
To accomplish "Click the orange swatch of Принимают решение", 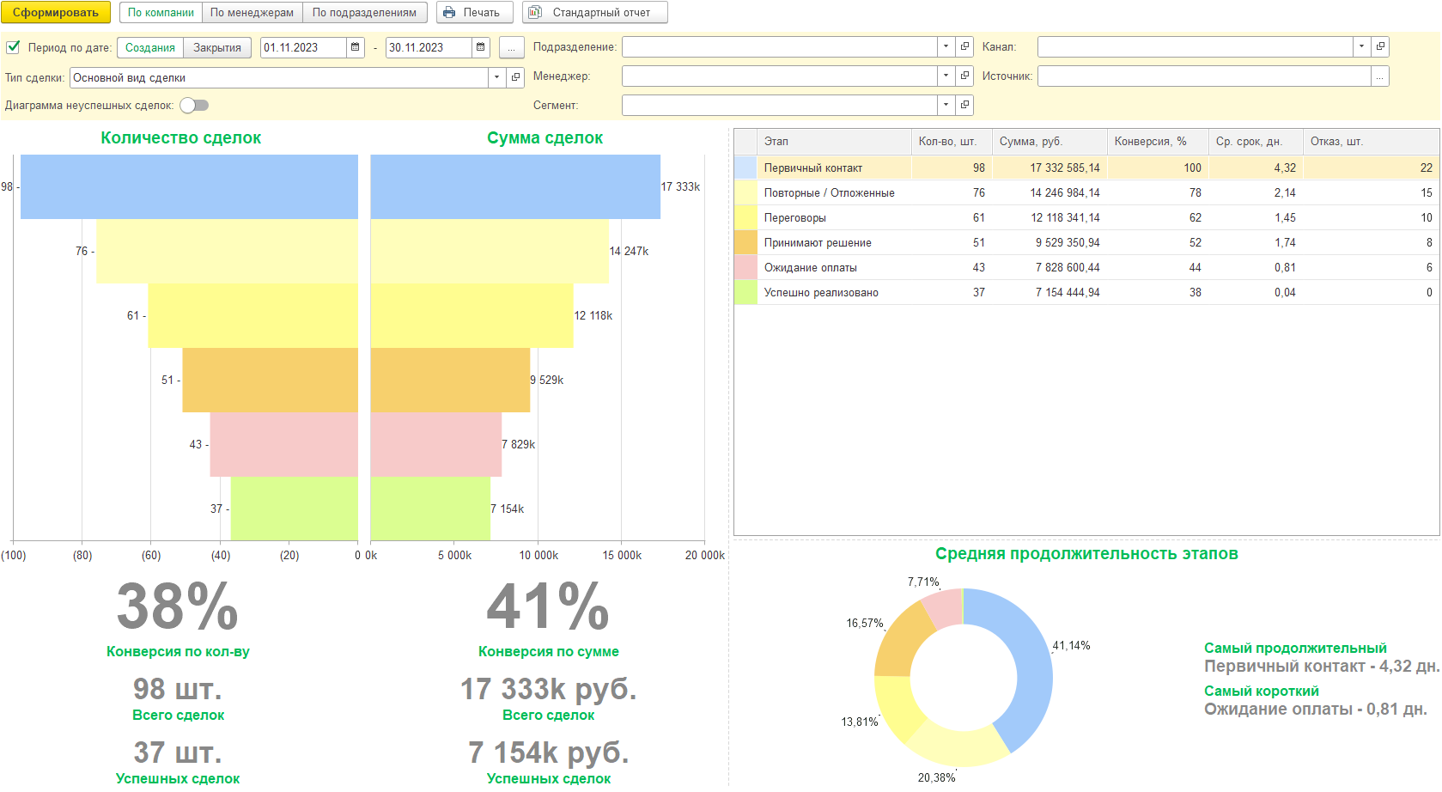I will coord(745,242).
